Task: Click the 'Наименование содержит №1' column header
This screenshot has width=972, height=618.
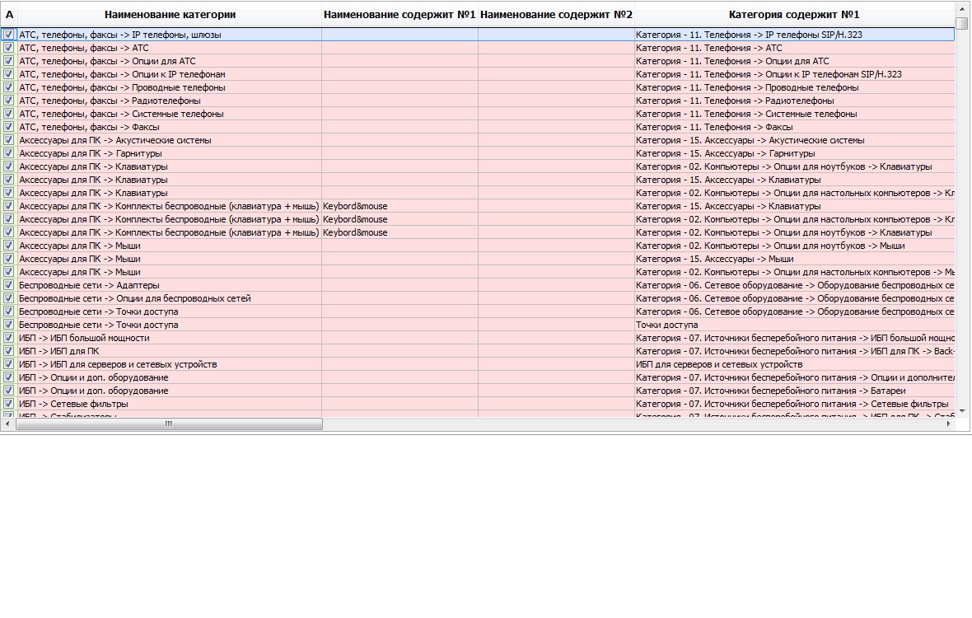Action: coord(400,14)
